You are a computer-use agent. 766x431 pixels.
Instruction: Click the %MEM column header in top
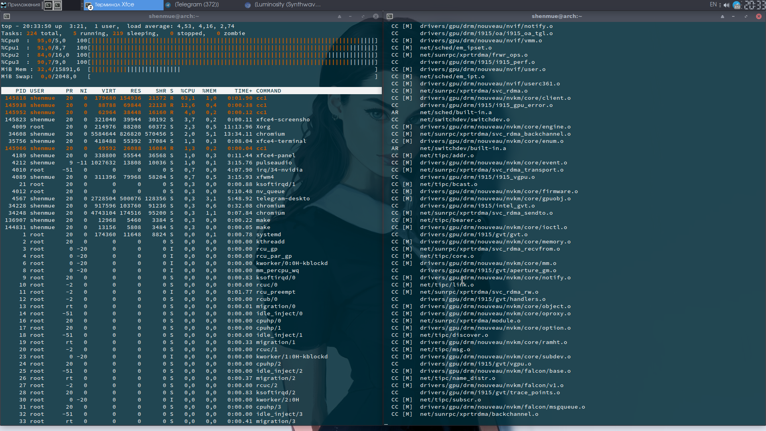tap(209, 91)
